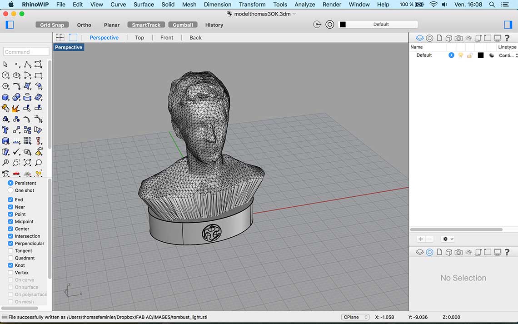
Task: Select the Rectangle tool
Action: [x=38, y=75]
